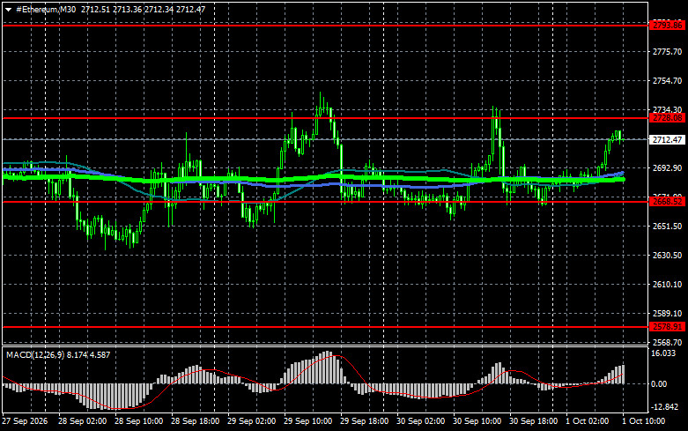The image size is (688, 431).
Task: Click the 29 Sep 18:00 time label
Action: (364, 421)
